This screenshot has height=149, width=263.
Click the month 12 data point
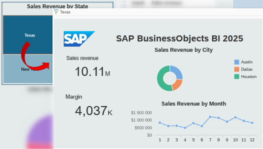pos(252,123)
